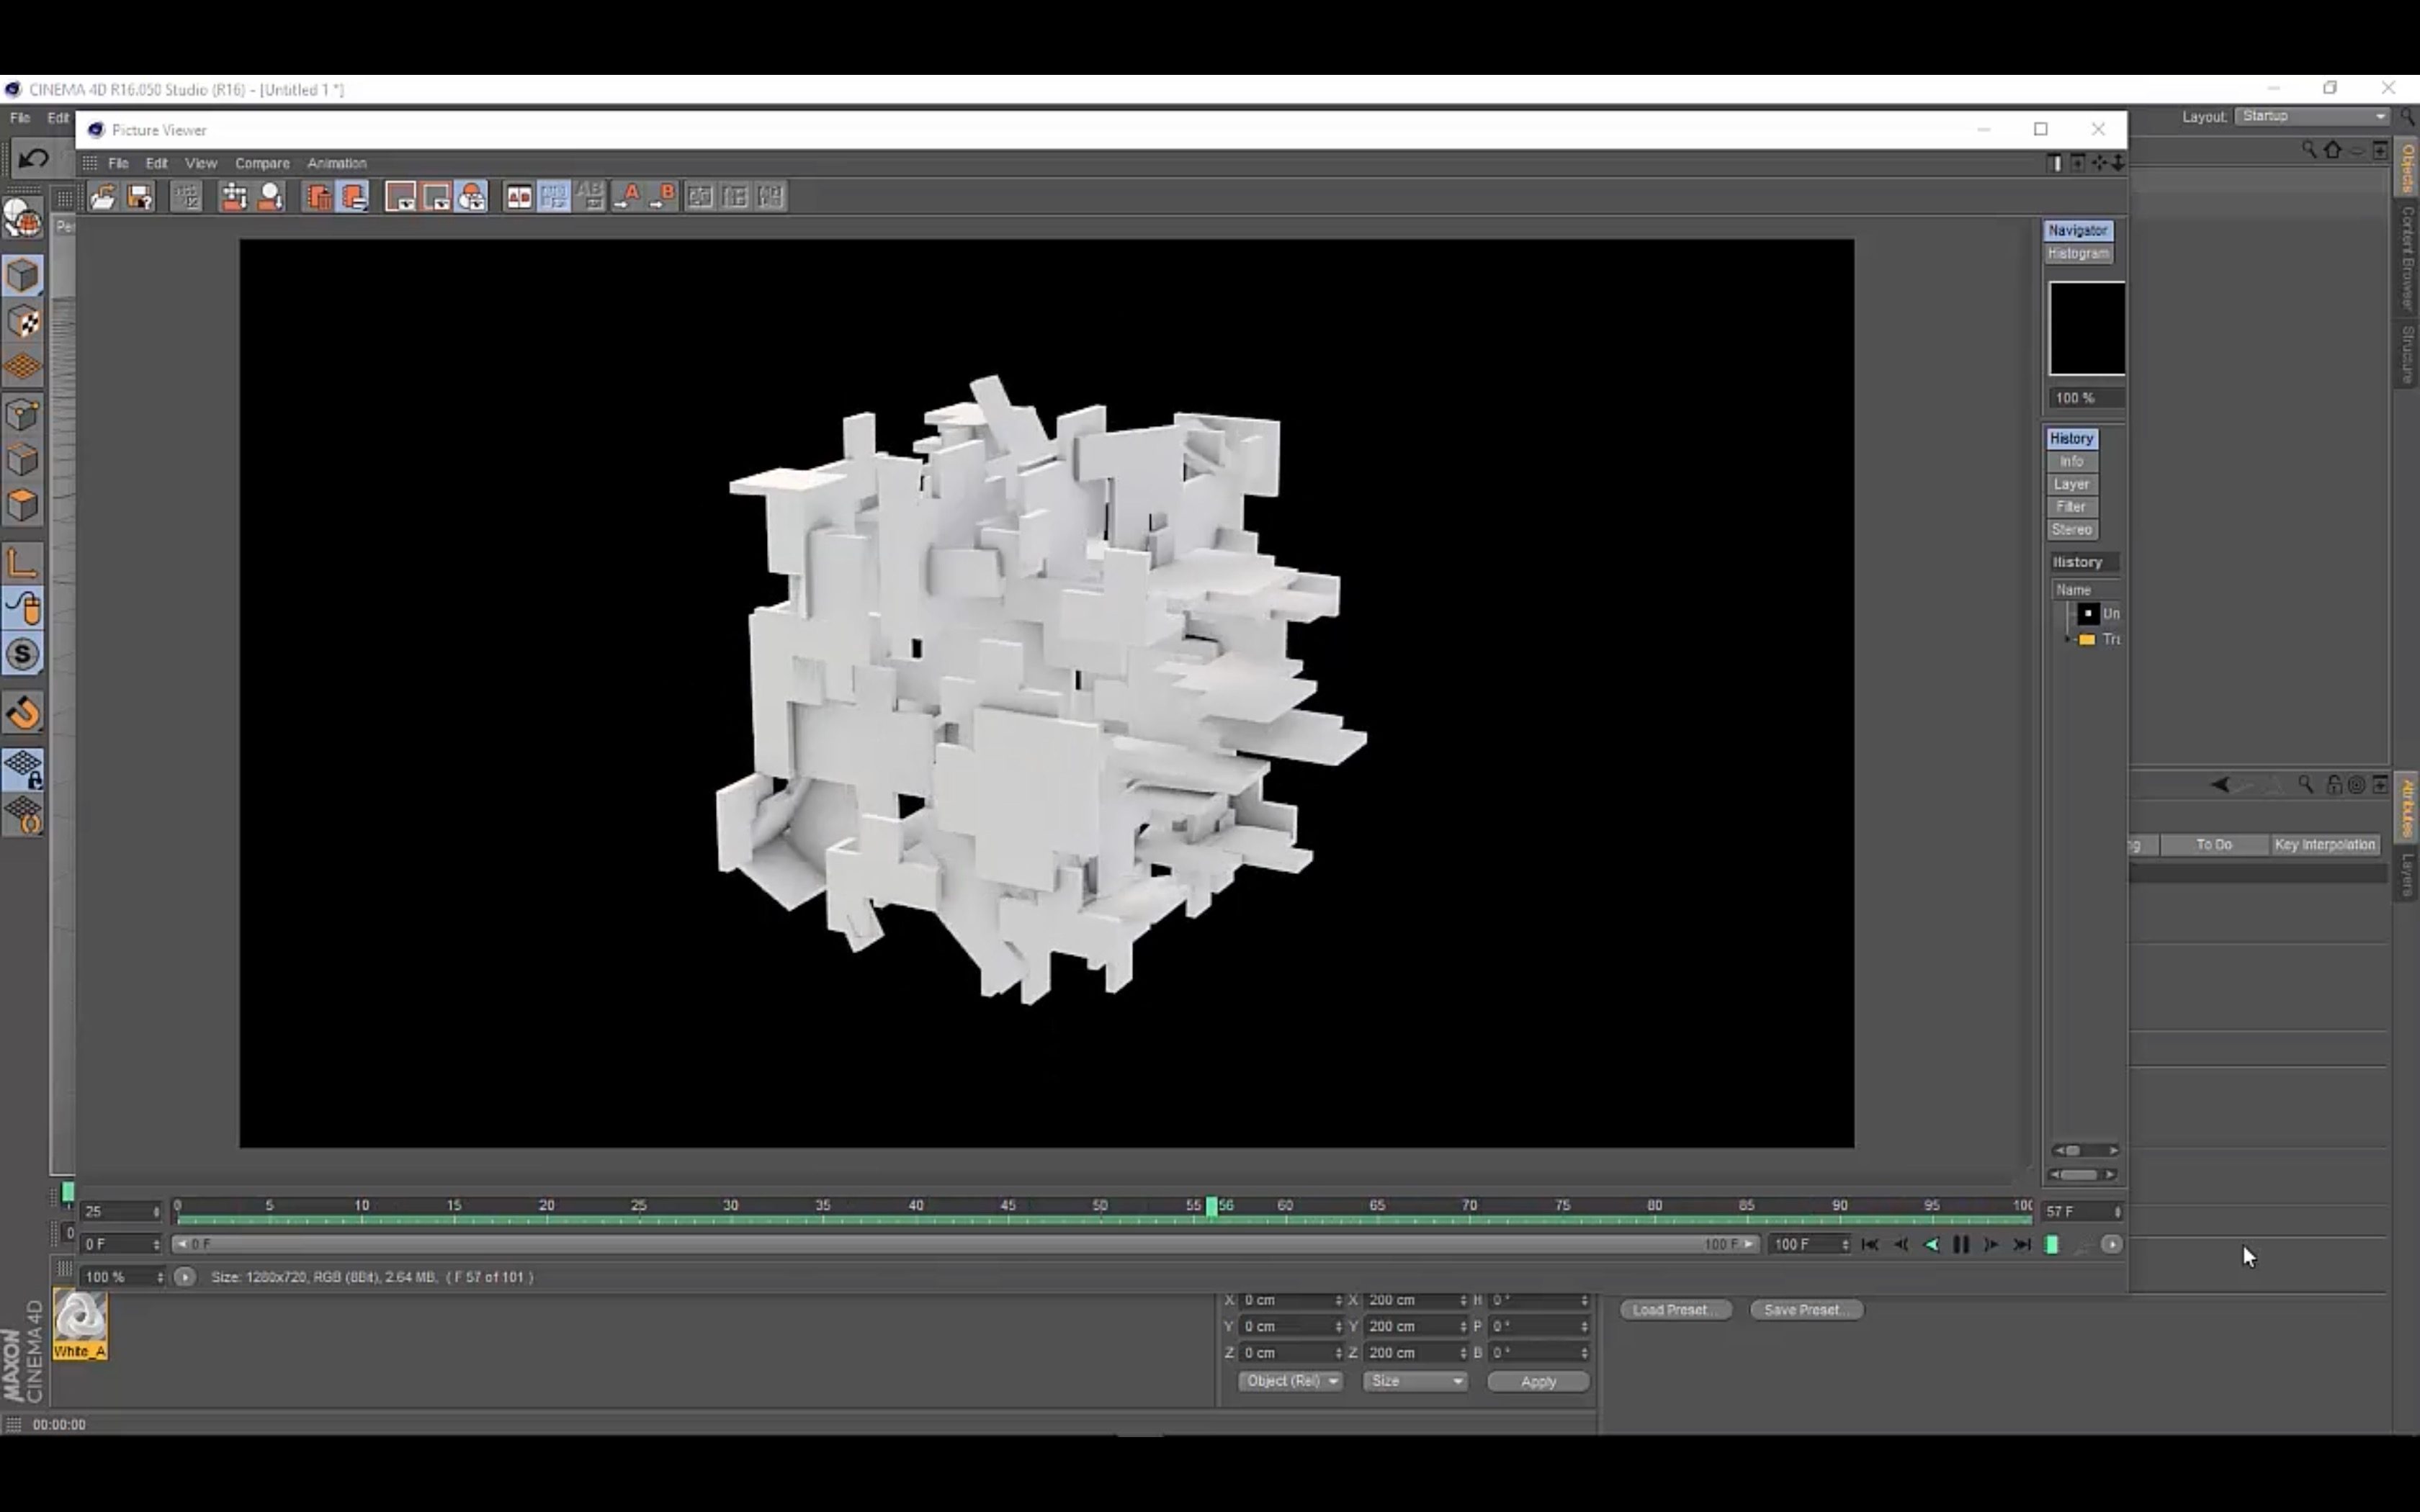This screenshot has width=2420, height=1512.
Task: Click the Undo arrow in main window
Action: (33, 159)
